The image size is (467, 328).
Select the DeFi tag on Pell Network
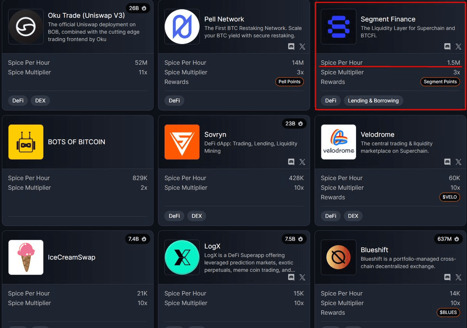tap(174, 101)
